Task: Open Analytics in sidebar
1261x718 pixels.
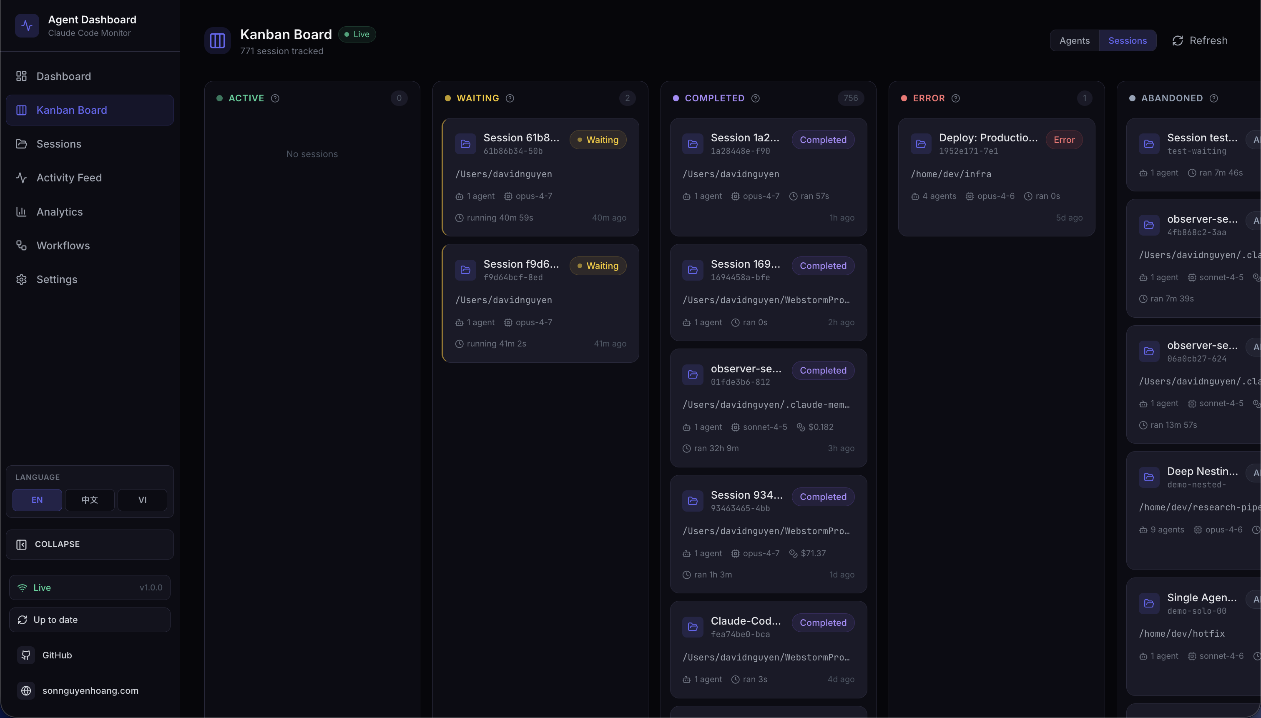Action: coord(90,211)
